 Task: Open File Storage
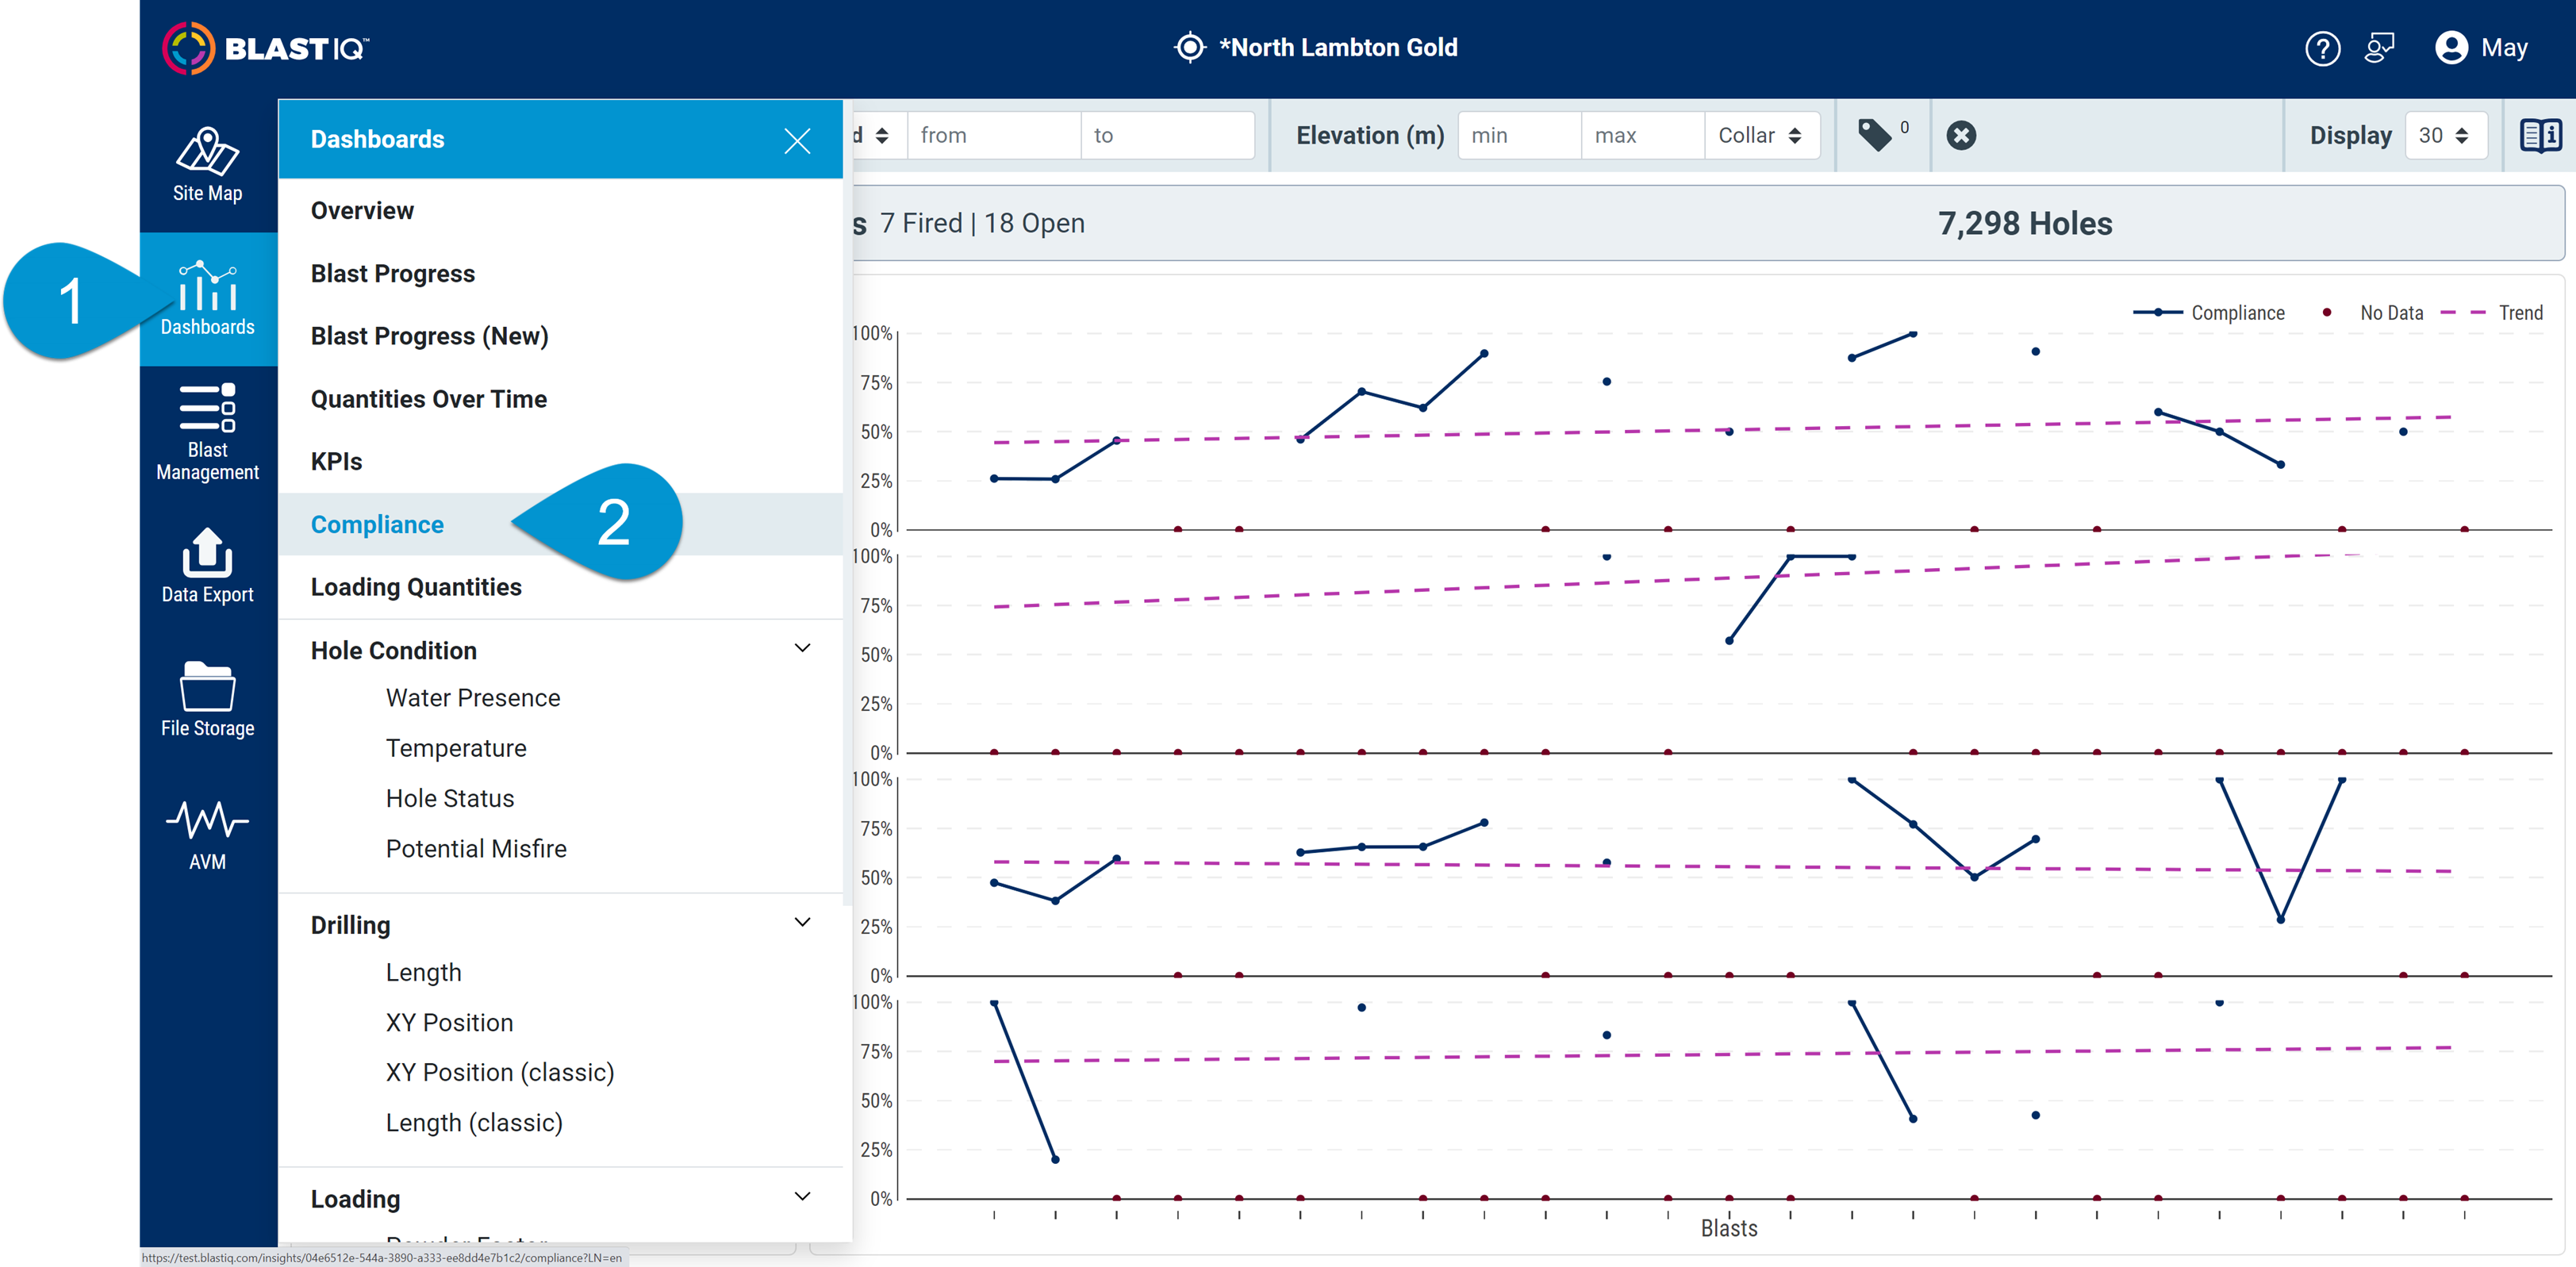[207, 697]
